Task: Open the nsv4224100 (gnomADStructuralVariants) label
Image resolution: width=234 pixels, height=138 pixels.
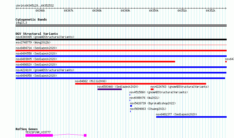Action: pos(45,70)
